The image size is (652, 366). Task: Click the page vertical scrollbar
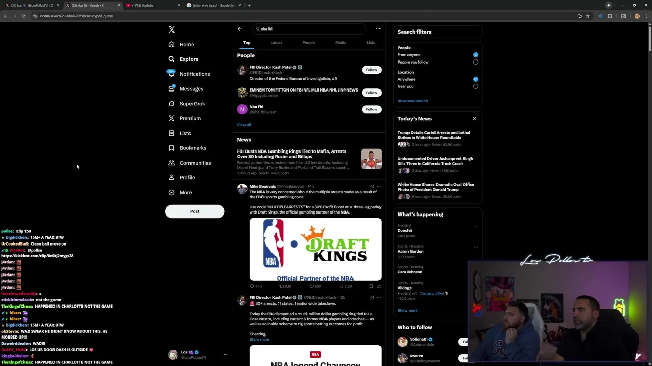click(650, 38)
